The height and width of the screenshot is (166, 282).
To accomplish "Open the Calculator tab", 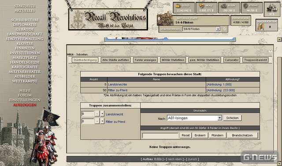I will click(x=232, y=60).
